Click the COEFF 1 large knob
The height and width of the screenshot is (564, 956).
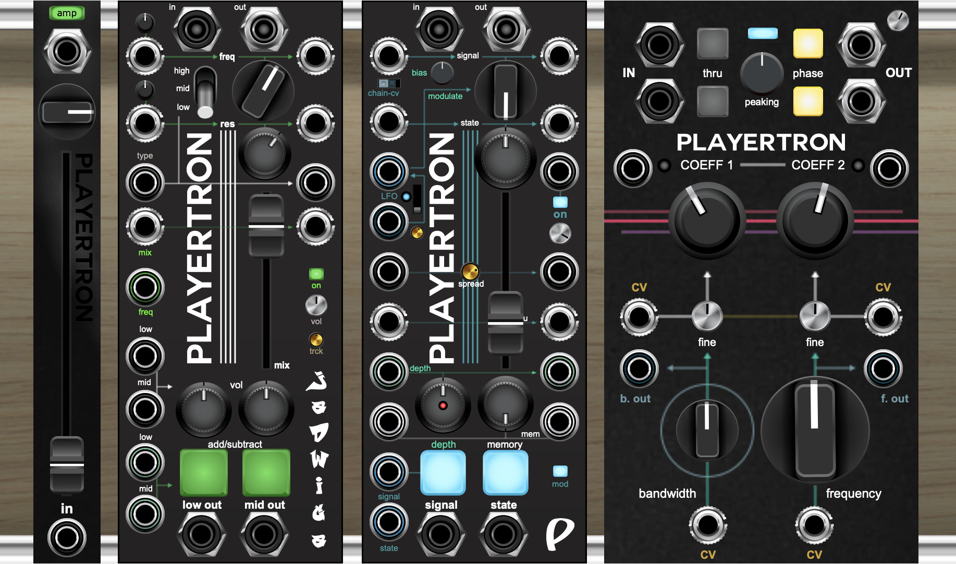tap(706, 220)
